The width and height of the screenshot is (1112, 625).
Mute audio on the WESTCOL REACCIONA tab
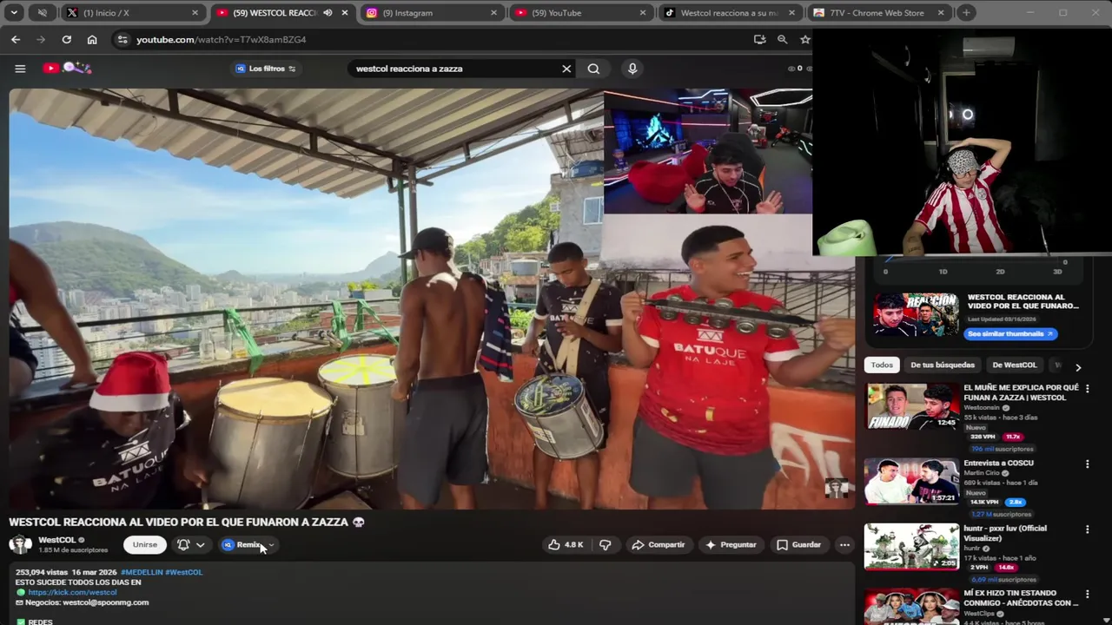[x=328, y=13]
